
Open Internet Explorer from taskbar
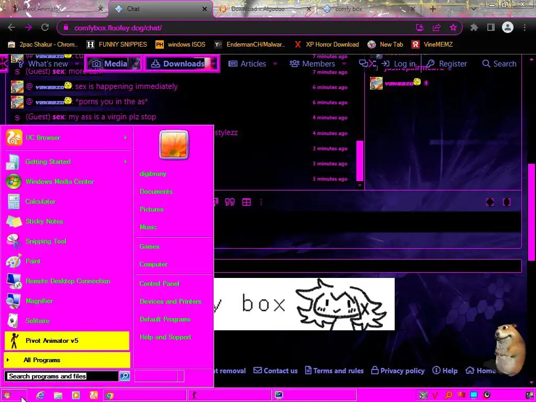(x=40, y=395)
